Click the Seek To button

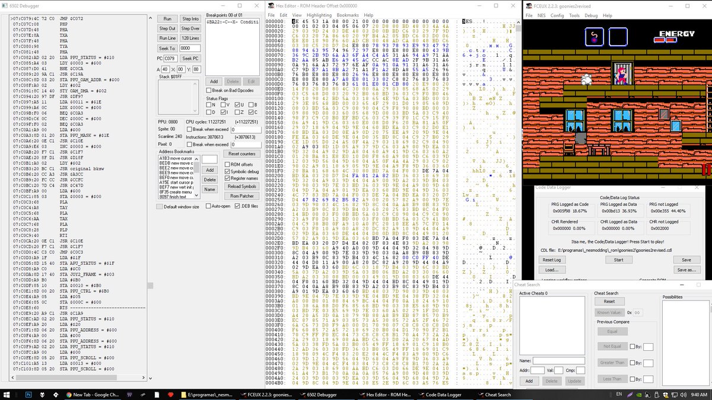click(x=168, y=48)
